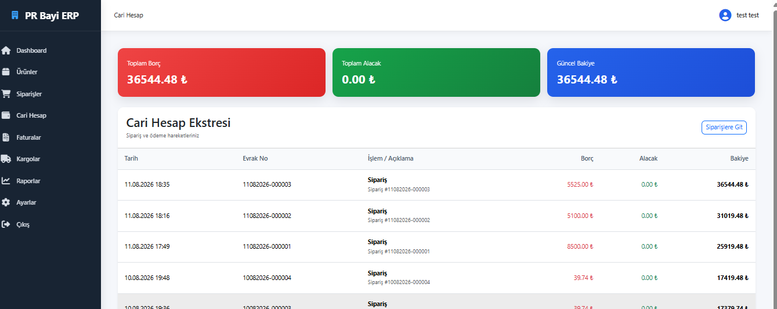Click the Toplam Borç red summary card
Image resolution: width=777 pixels, height=309 pixels.
(x=222, y=72)
